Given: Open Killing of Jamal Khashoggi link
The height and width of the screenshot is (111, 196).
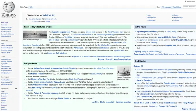Looking at the screenshot, I should pos(152,51).
